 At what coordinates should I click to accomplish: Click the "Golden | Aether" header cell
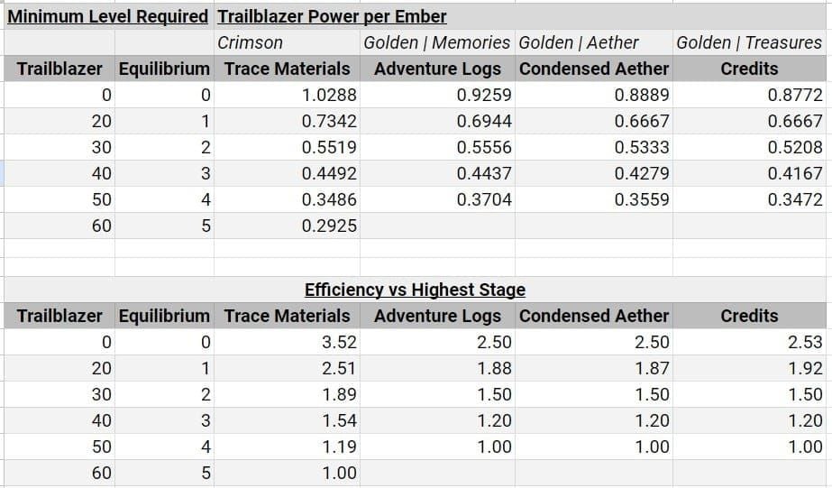[x=579, y=42]
